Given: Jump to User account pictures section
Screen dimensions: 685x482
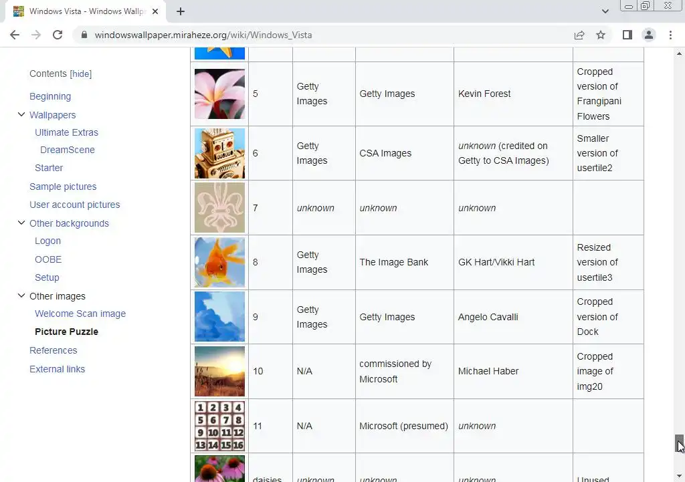Looking at the screenshot, I should (75, 205).
